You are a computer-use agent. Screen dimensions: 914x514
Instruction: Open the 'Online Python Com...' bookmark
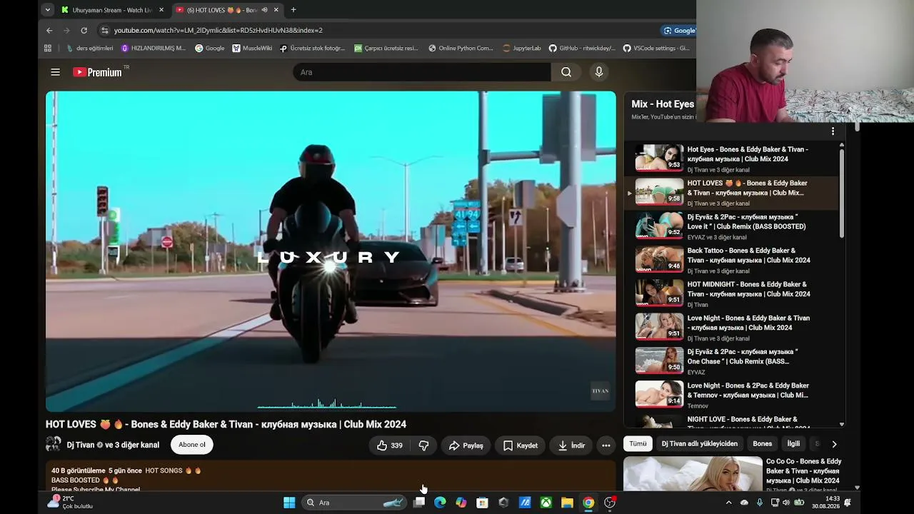coord(461,49)
